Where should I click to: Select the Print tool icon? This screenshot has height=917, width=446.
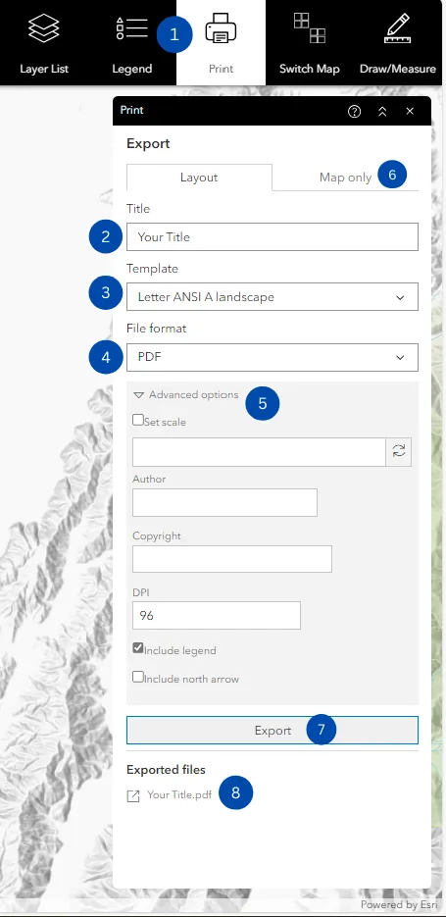click(x=221, y=28)
